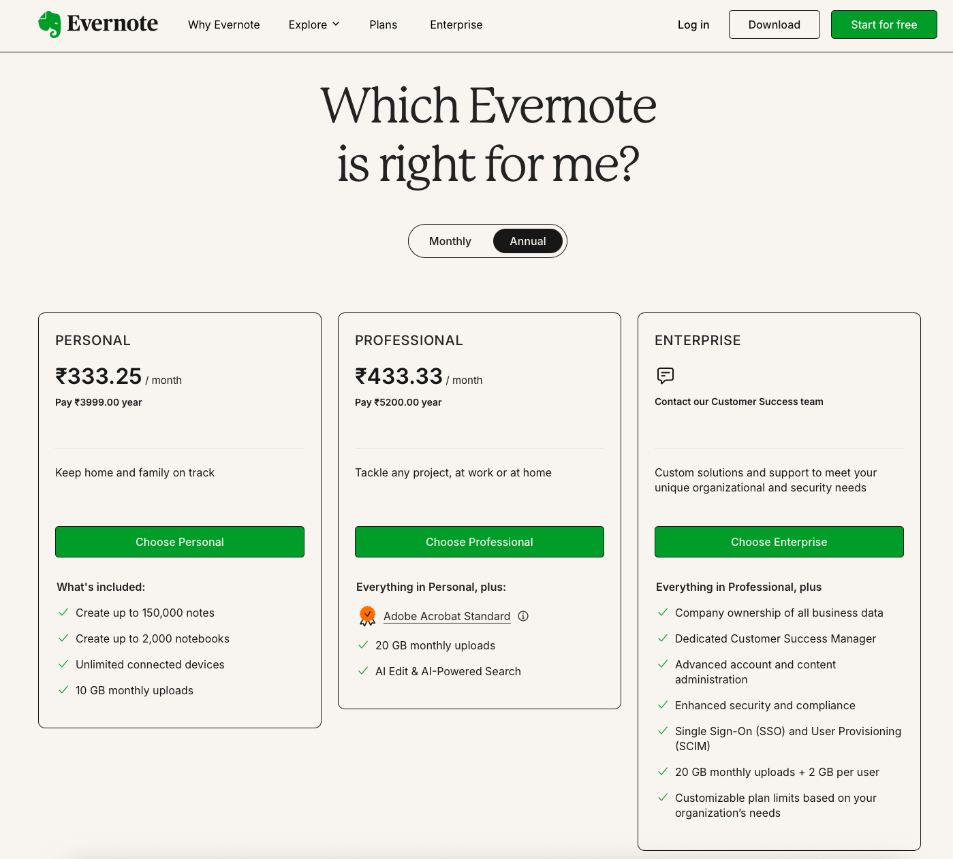953x859 pixels.
Task: Go to Plans in the navigation
Action: click(384, 25)
